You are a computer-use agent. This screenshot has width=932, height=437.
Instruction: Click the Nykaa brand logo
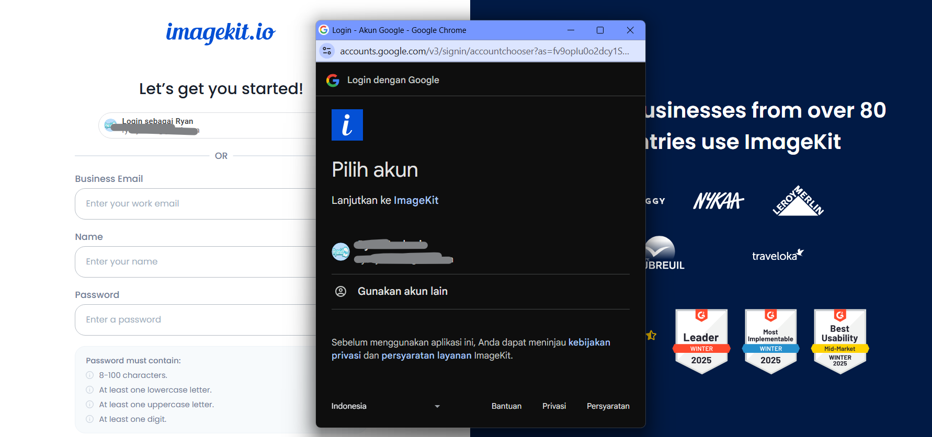[719, 201]
